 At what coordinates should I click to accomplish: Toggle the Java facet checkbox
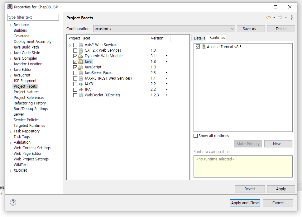75,62
